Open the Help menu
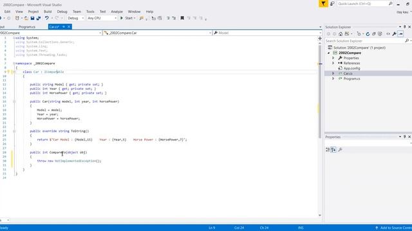Screen dimensions: 412x231 point(149,12)
